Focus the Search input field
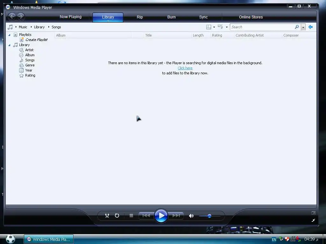 click(x=262, y=27)
